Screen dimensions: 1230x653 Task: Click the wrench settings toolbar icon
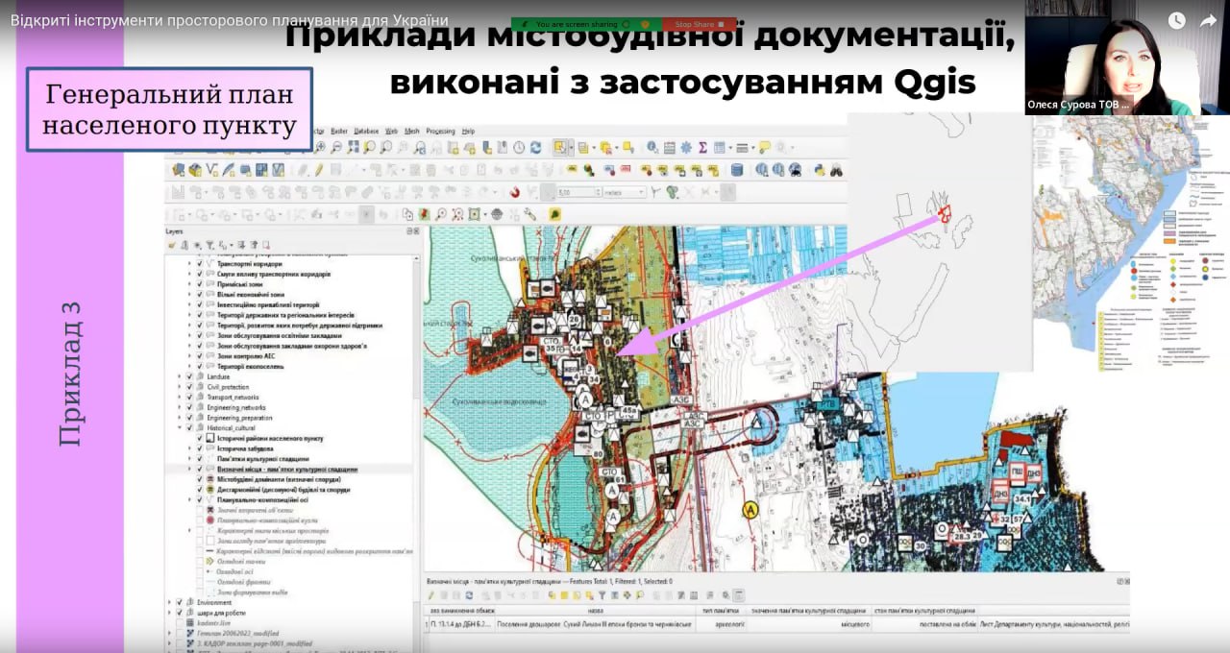pyautogui.click(x=530, y=214)
